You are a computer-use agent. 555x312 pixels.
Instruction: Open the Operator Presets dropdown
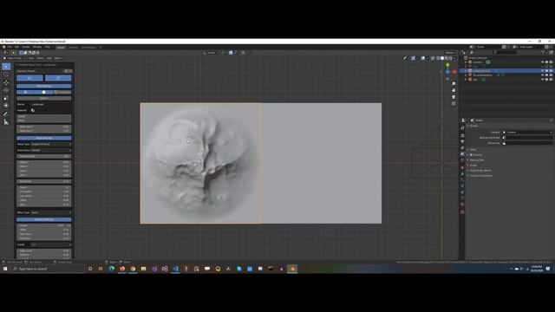click(x=40, y=71)
